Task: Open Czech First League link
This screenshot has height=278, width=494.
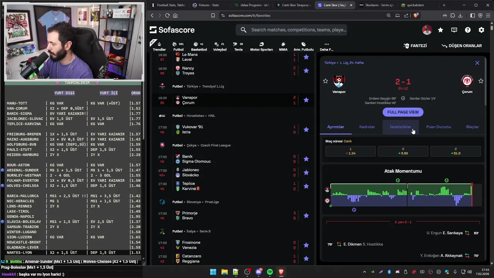Action: [x=215, y=145]
